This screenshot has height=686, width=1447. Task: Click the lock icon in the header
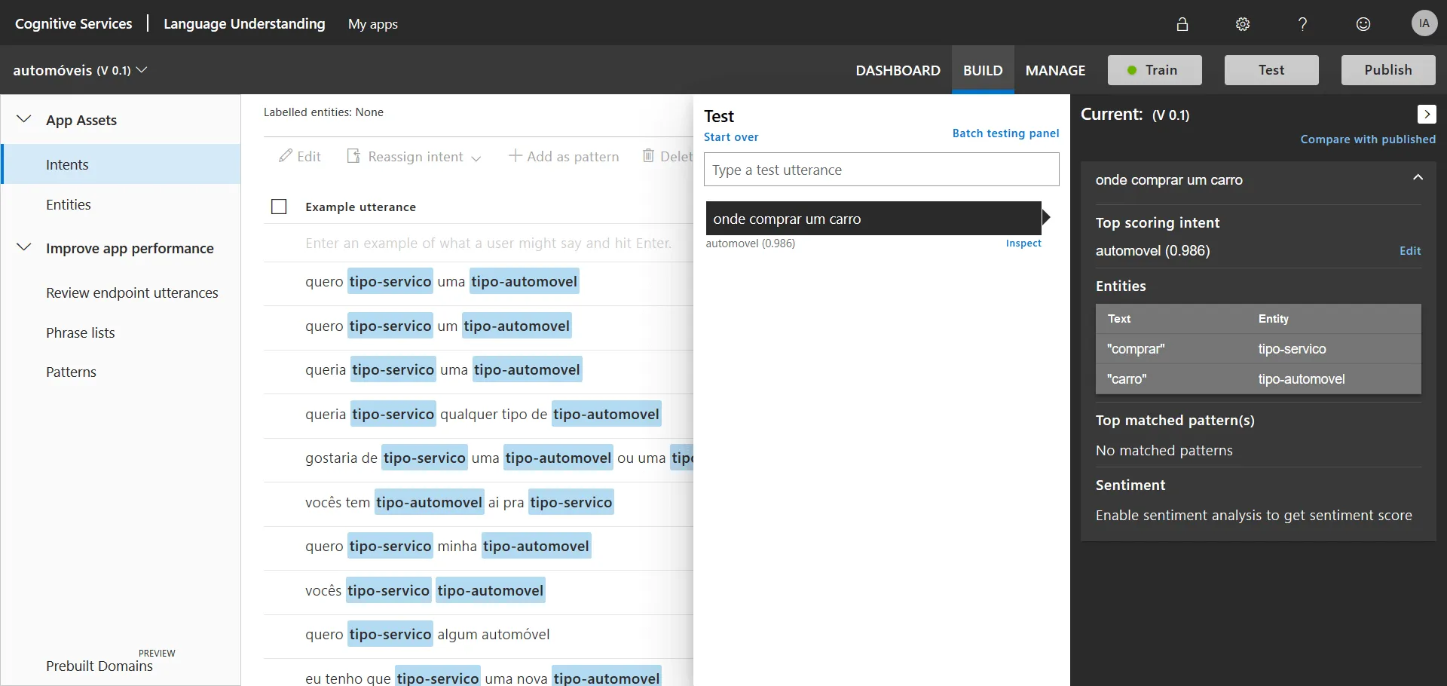(1182, 24)
